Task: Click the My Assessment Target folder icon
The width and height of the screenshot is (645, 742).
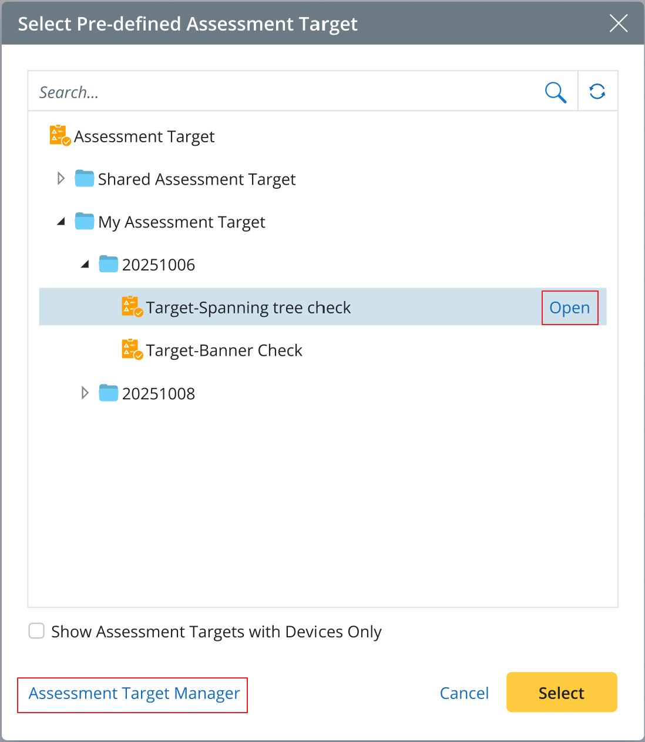Action: 85,222
